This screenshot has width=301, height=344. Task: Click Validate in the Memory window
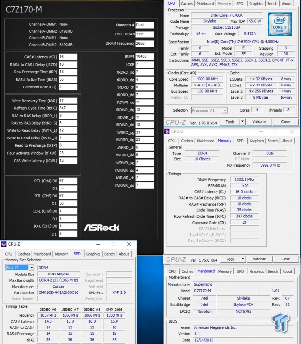tap(259, 259)
